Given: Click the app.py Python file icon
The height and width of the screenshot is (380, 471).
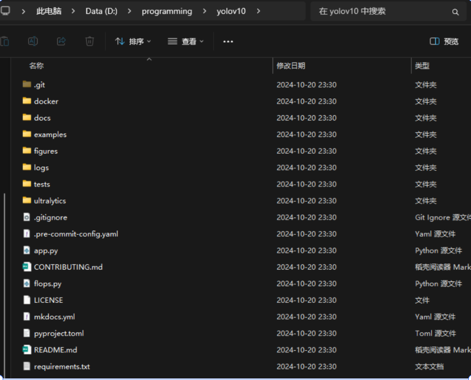Looking at the screenshot, I should tap(27, 250).
